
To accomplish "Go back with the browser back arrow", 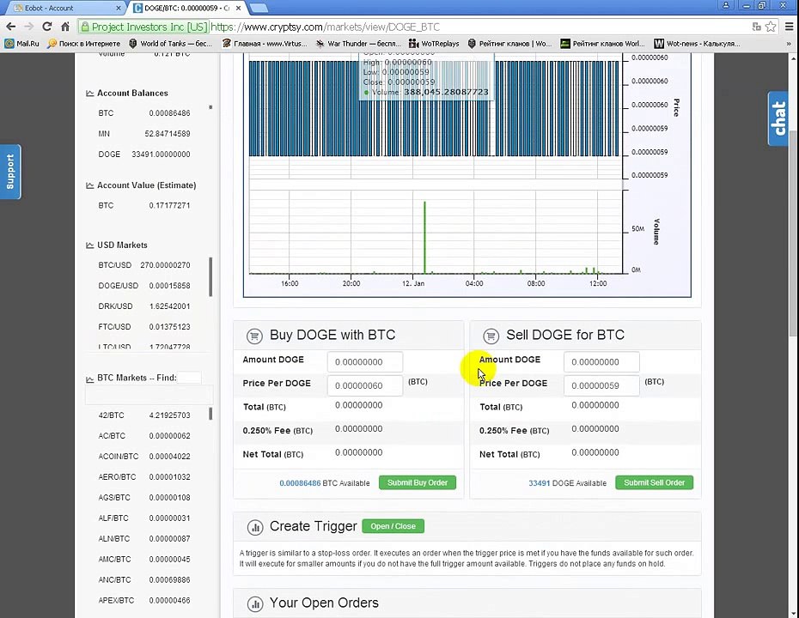I will (x=10, y=27).
